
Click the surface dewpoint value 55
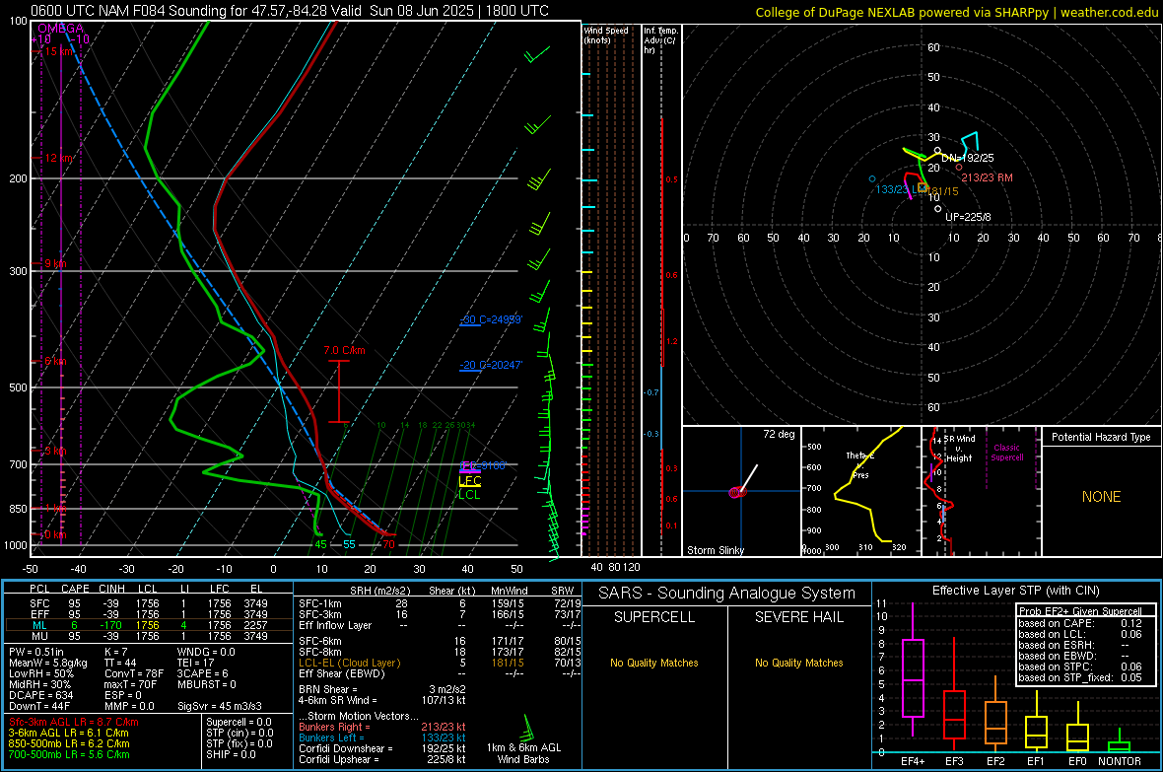point(349,544)
